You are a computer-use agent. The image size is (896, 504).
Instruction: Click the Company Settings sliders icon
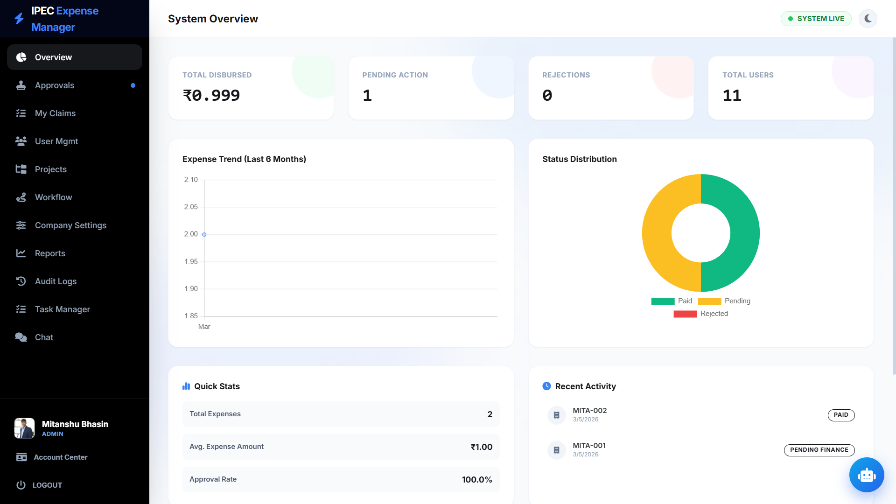coord(21,225)
